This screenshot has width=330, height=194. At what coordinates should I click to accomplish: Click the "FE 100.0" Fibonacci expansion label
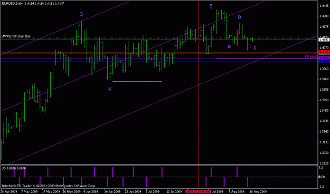tap(310, 57)
